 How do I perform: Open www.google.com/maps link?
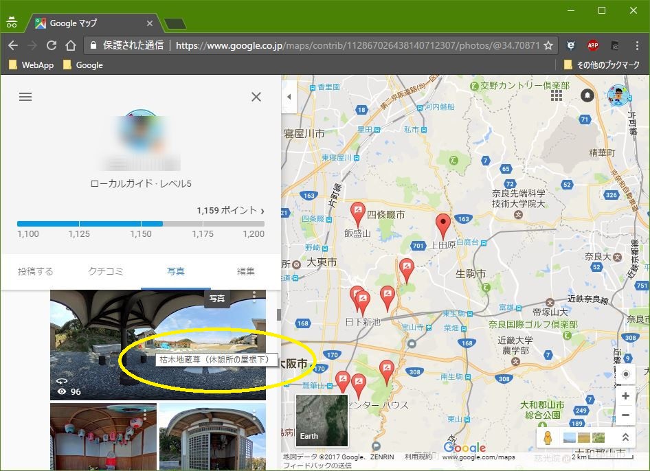478,457
